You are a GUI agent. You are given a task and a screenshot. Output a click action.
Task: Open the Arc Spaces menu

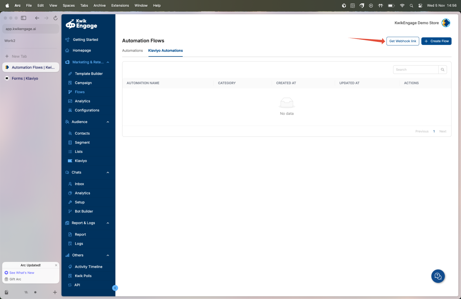point(69,5)
